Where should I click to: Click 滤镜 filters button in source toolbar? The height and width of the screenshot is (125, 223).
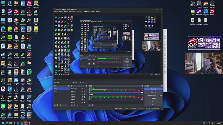(82, 82)
